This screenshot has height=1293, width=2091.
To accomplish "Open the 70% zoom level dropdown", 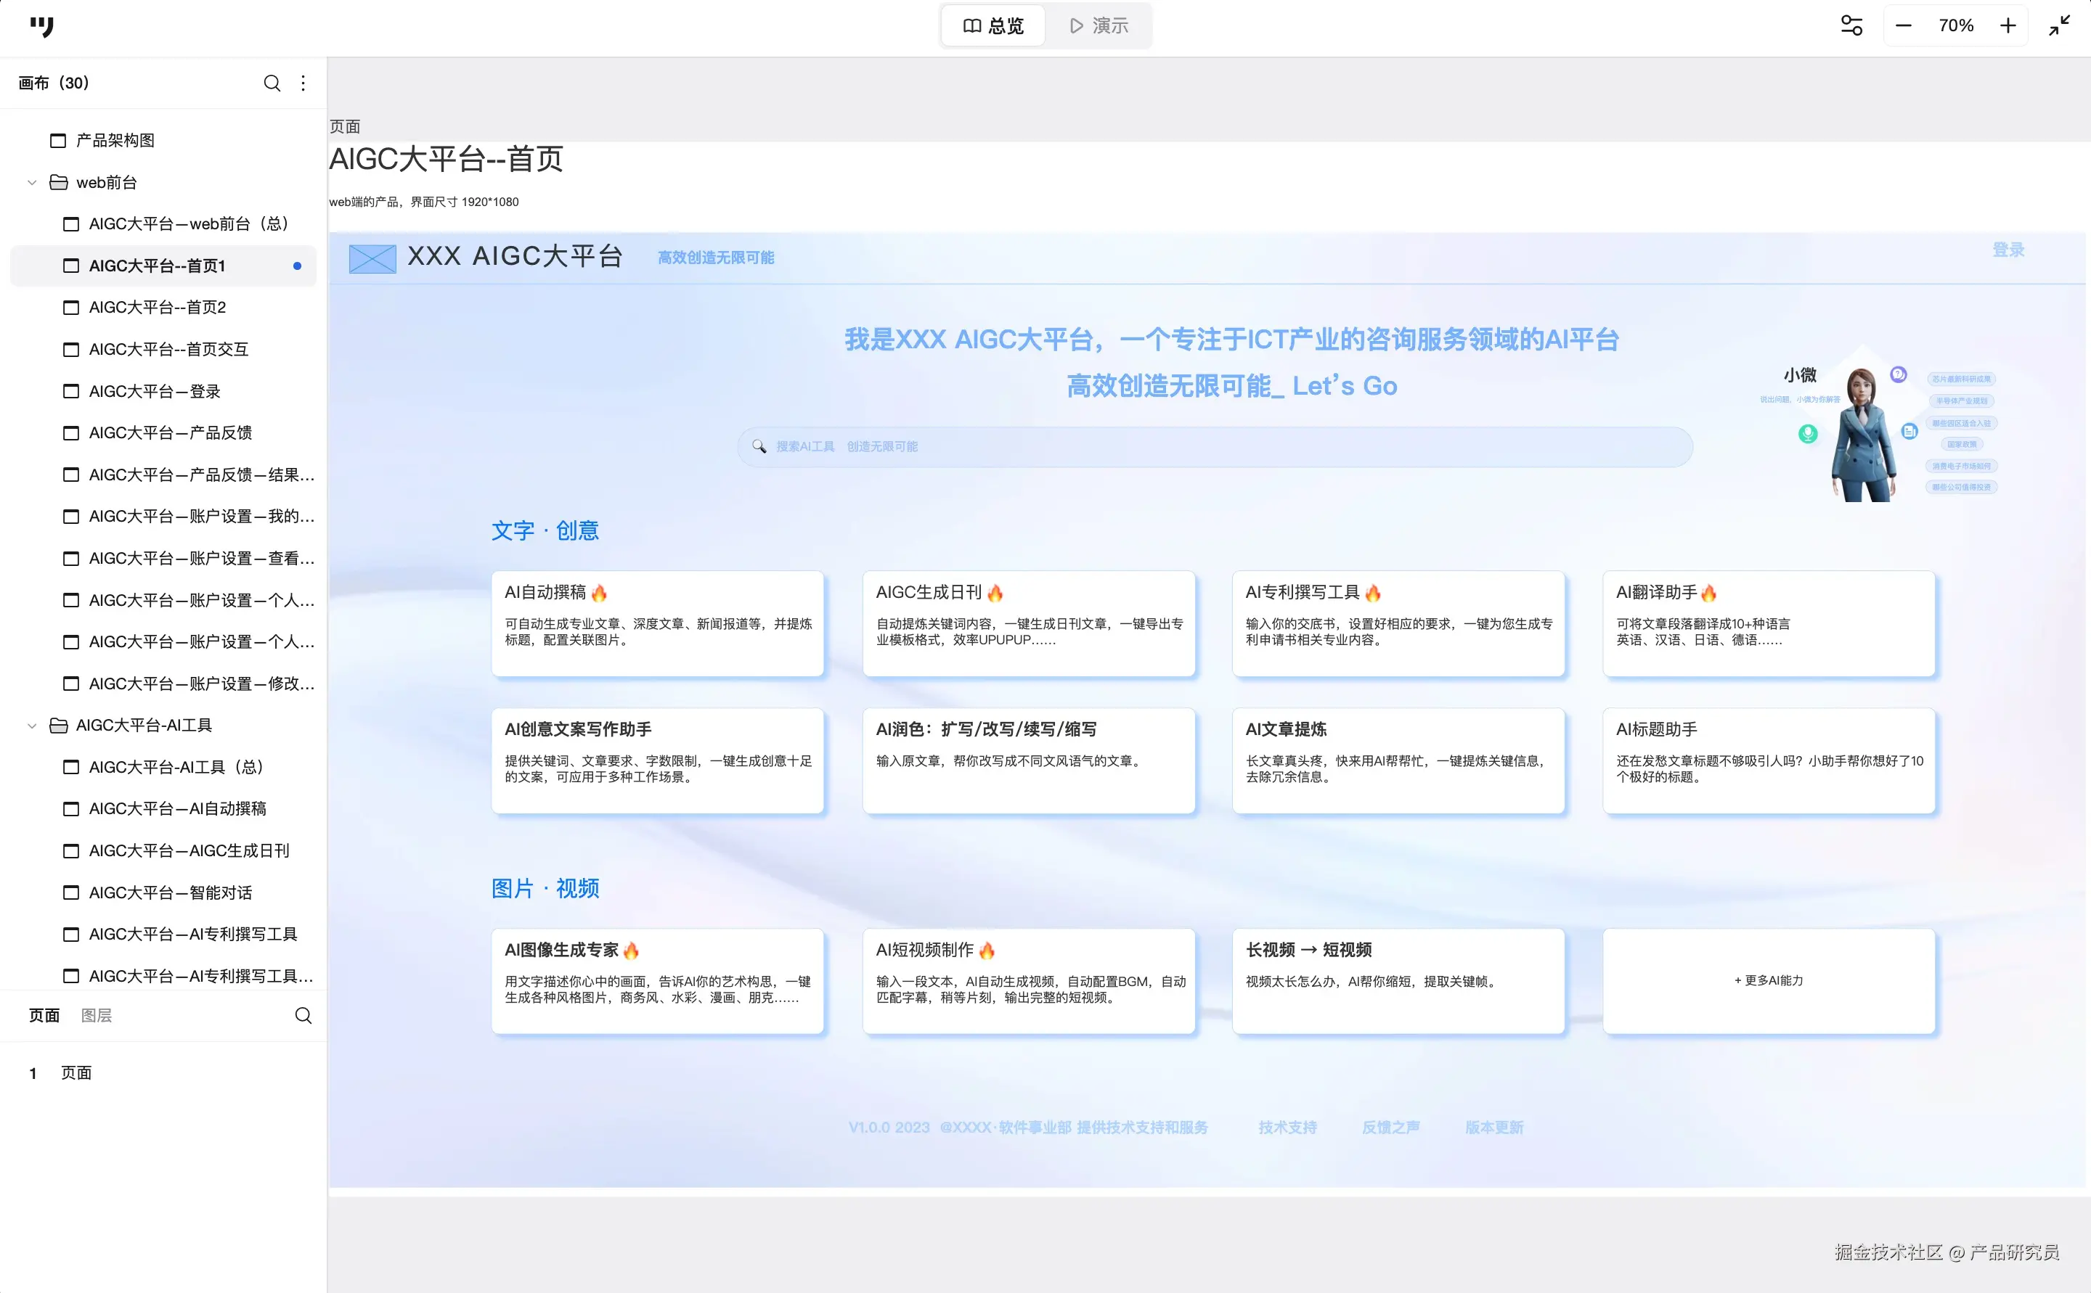I will pyautogui.click(x=1956, y=25).
